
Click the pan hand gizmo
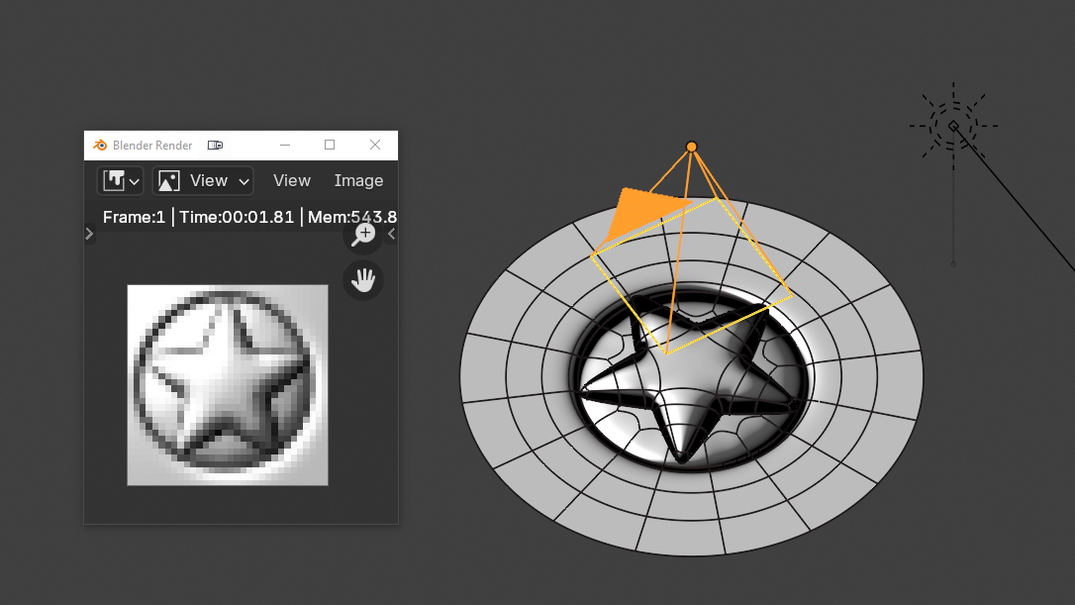point(363,280)
